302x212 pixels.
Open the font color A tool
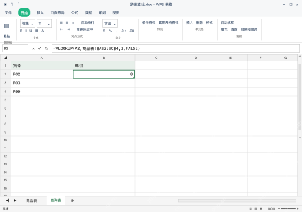(42, 31)
